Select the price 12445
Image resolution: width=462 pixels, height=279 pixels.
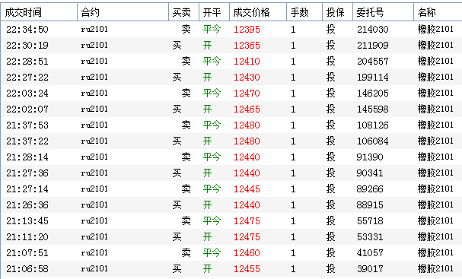247,189
